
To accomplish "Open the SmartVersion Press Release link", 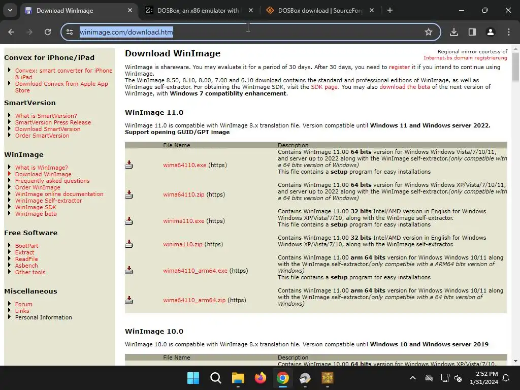I will [x=53, y=122].
